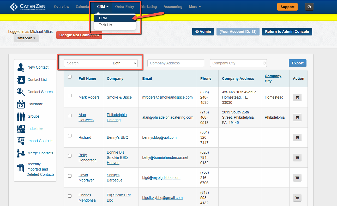Select Task List in the dropdown
Image resolution: width=337 pixels, height=206 pixels.
[115, 25]
